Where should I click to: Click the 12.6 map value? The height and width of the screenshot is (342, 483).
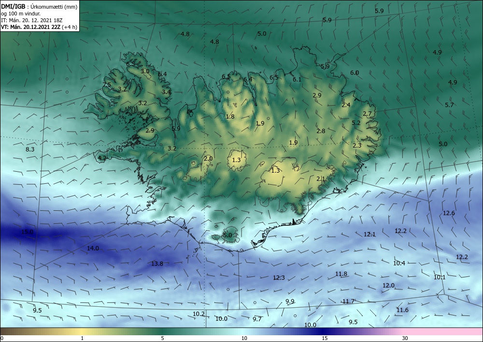[449, 213]
